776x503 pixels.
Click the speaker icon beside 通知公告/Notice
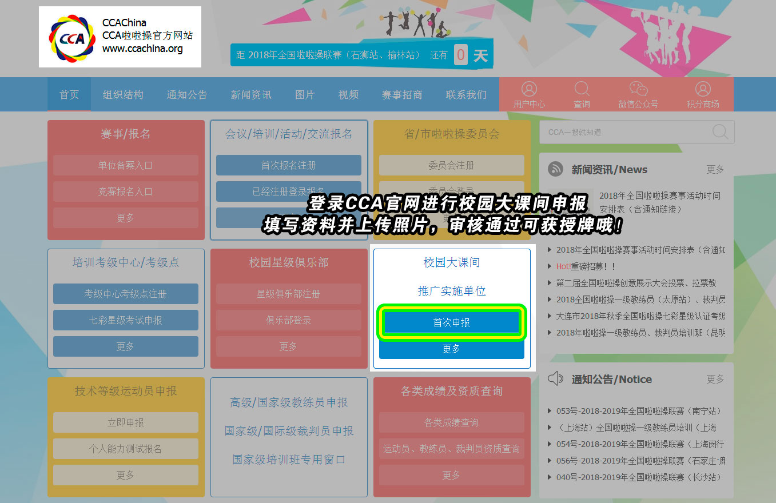(x=555, y=378)
